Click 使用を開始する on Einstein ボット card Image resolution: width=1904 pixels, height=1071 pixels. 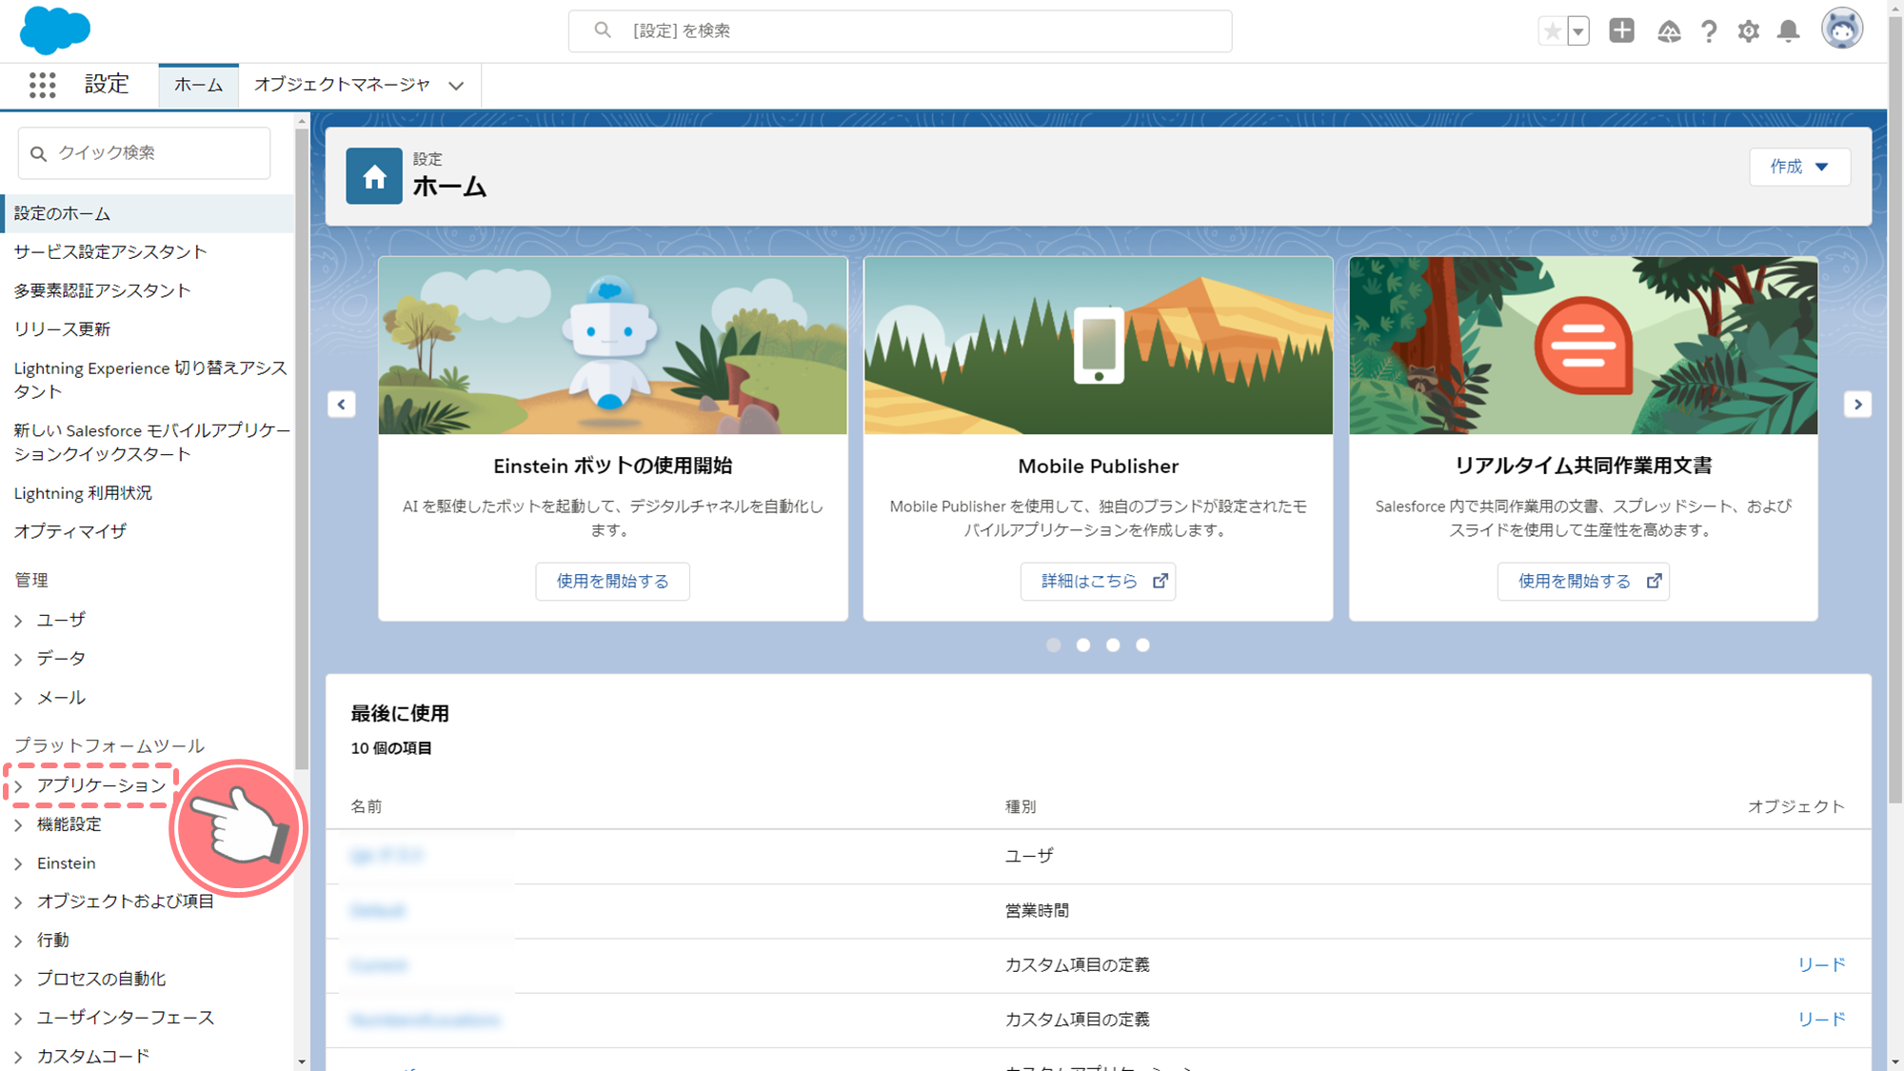point(612,581)
